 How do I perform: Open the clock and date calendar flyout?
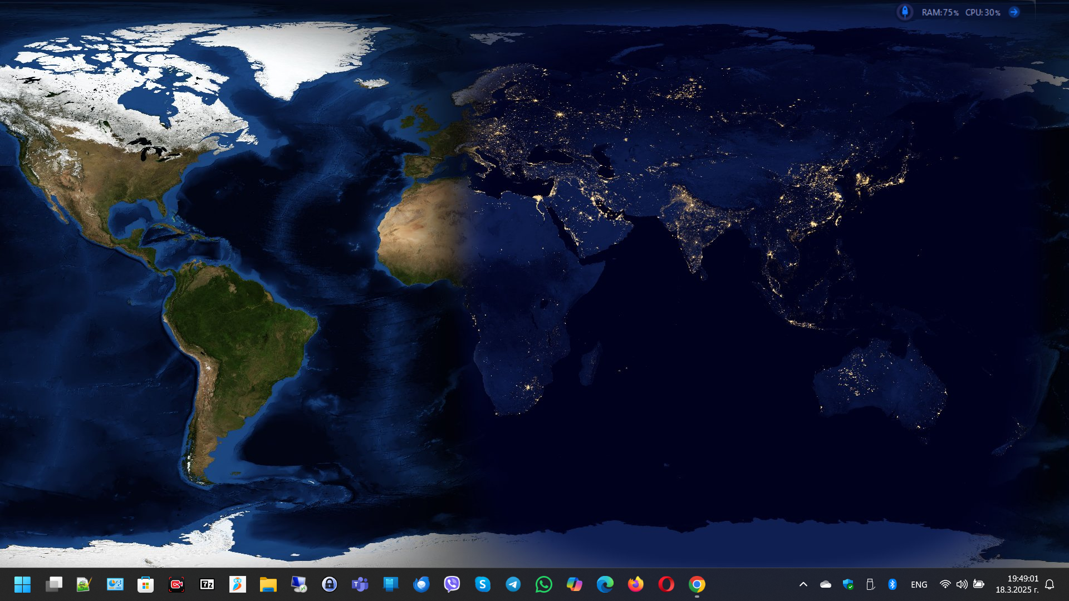(1017, 584)
